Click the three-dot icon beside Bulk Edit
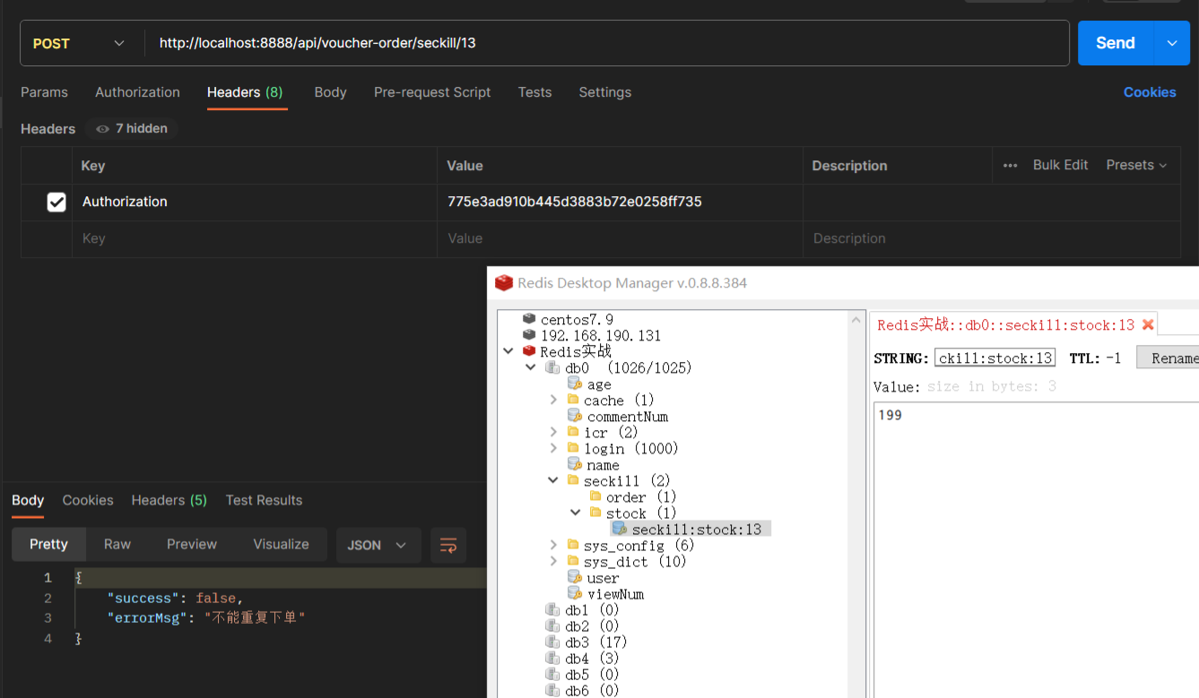The width and height of the screenshot is (1199, 698). [x=1010, y=165]
